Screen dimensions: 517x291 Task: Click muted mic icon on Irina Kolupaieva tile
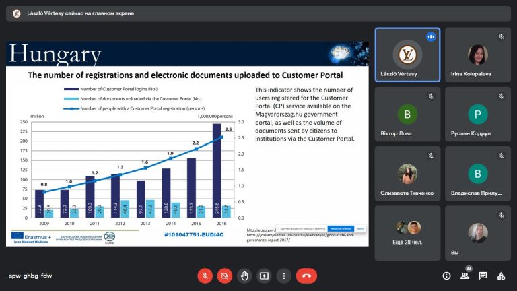tap(501, 36)
